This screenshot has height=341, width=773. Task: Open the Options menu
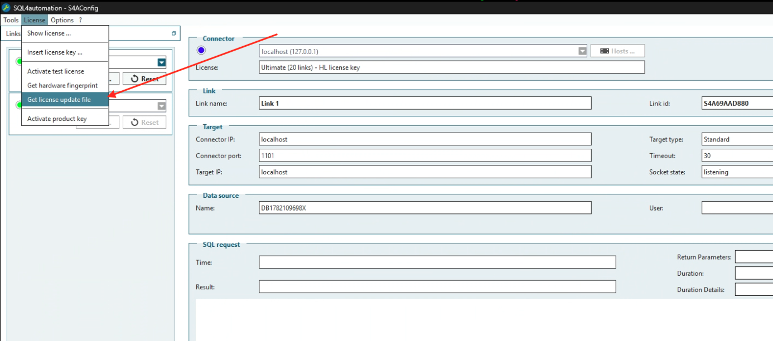coord(62,20)
